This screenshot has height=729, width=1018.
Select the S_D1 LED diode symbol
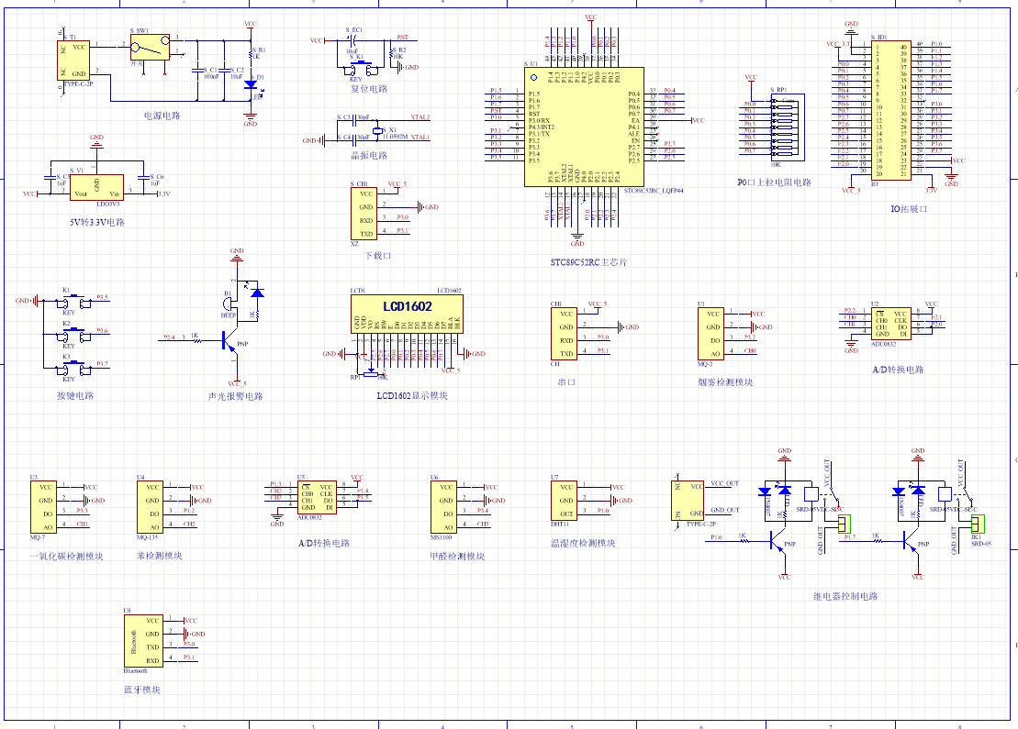250,84
